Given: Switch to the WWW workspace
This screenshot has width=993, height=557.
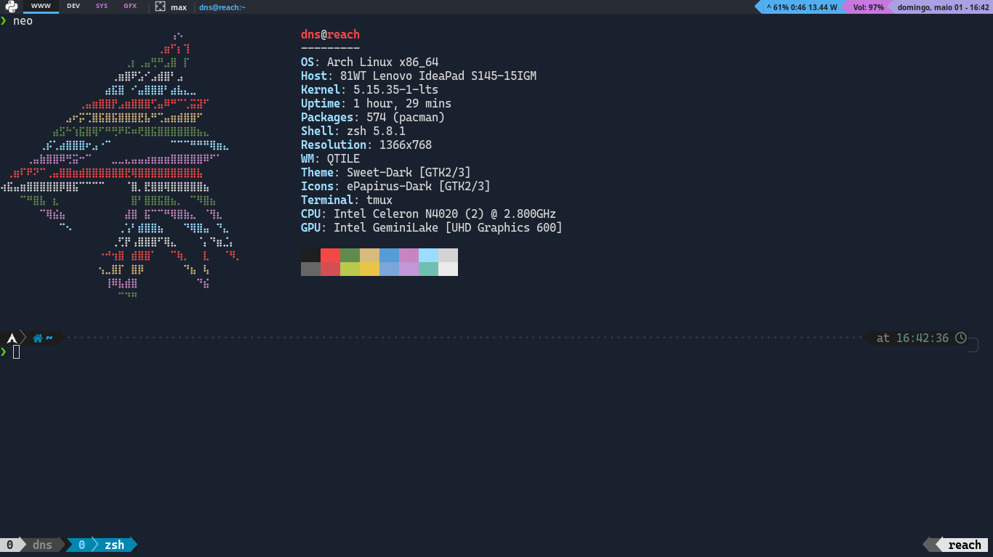Looking at the screenshot, I should pos(40,7).
